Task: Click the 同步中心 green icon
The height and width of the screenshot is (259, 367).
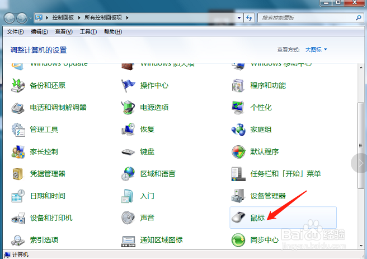Action: [x=238, y=240]
